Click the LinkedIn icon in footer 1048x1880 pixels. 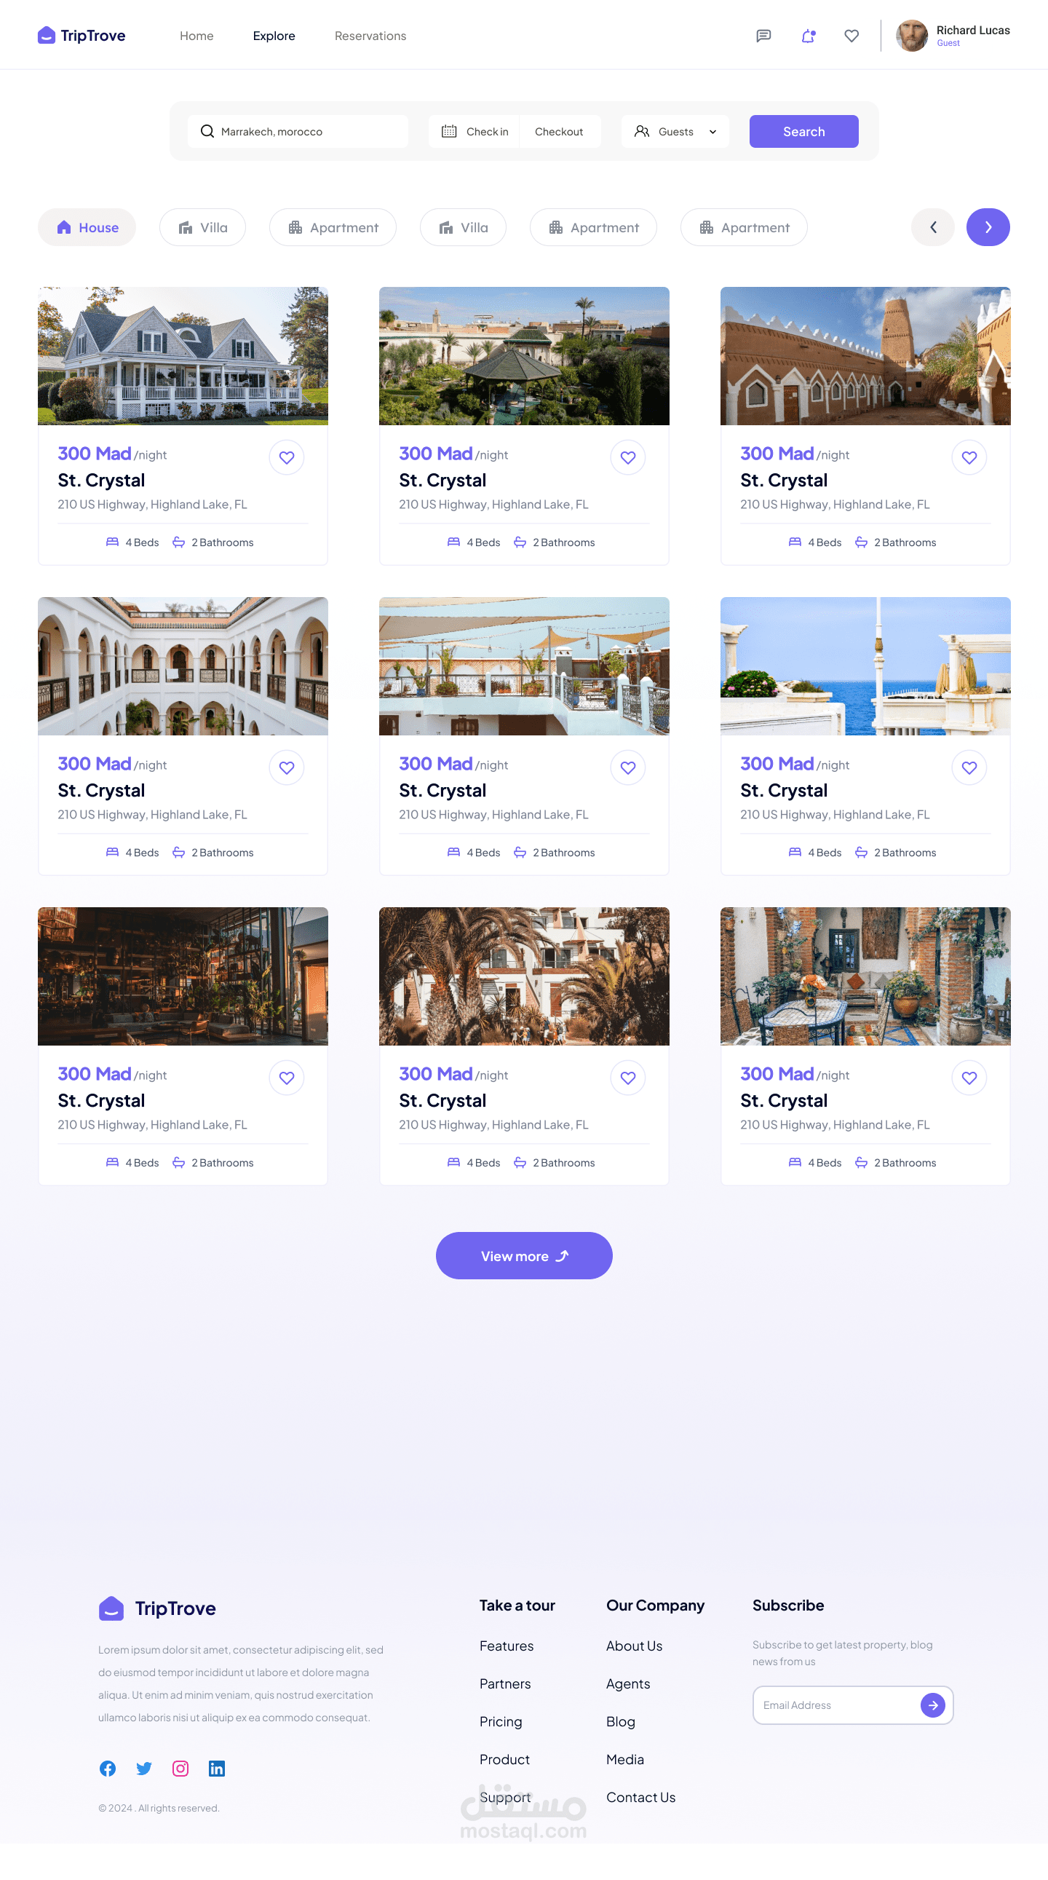click(217, 1768)
